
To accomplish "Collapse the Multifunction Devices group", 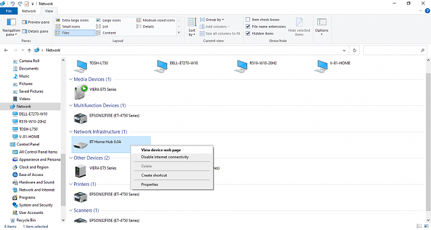I will 71,105.
